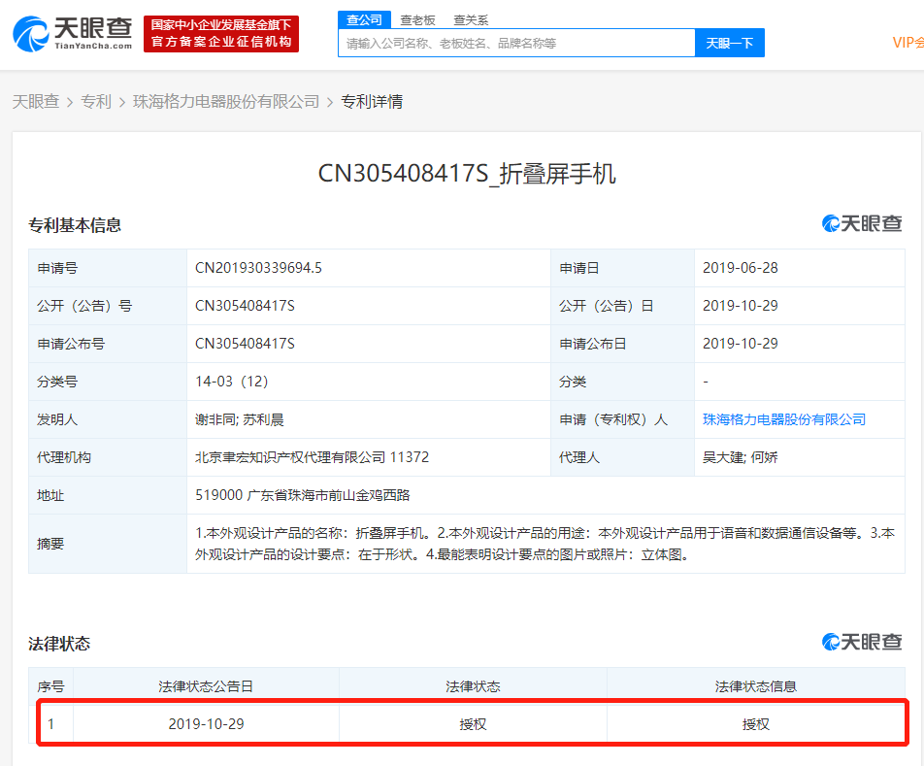This screenshot has width=924, height=766.
Task: Click TianYanCha watermark beside 法律状态
Action: pyautogui.click(x=862, y=642)
